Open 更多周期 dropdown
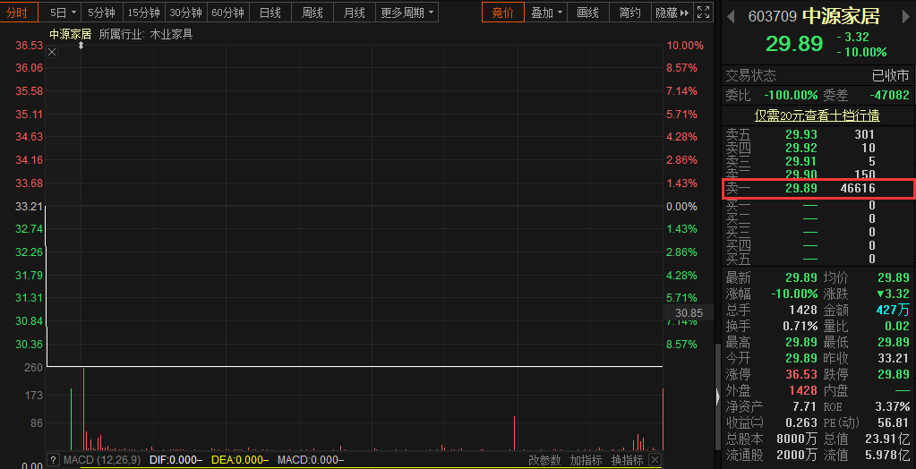The width and height of the screenshot is (916, 469). pos(407,13)
